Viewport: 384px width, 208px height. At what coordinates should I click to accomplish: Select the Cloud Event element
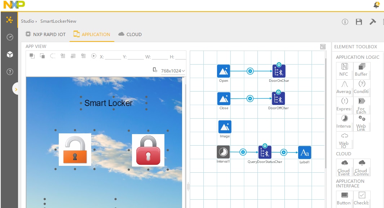pyautogui.click(x=344, y=167)
